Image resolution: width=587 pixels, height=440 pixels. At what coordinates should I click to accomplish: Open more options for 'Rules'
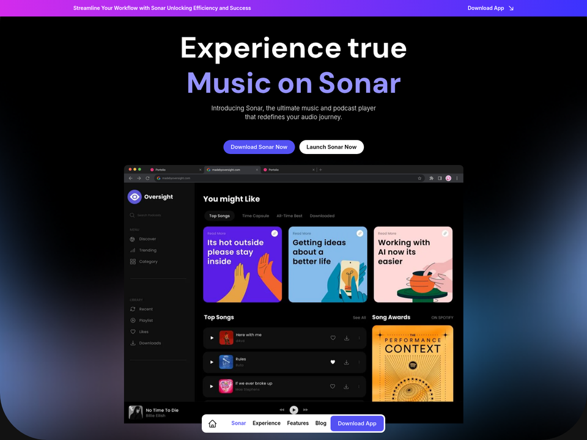pyautogui.click(x=359, y=362)
